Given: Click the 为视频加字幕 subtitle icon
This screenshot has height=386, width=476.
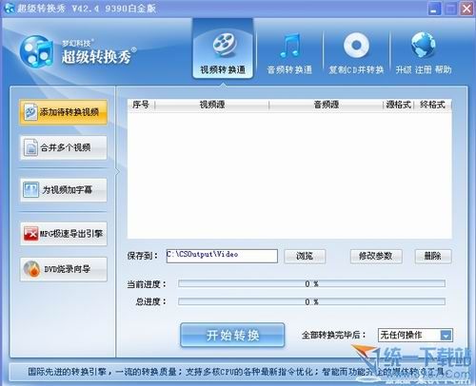Looking at the screenshot, I should 30,190.
